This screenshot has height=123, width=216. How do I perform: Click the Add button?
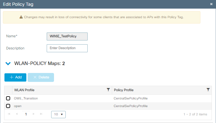(x=16, y=77)
